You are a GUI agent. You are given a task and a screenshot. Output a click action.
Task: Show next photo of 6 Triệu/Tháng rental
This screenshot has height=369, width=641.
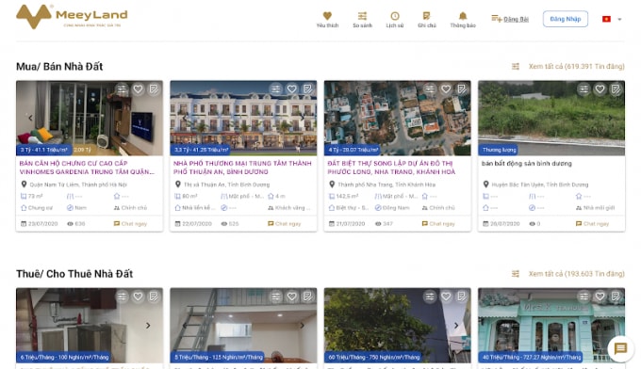pyautogui.click(x=148, y=326)
